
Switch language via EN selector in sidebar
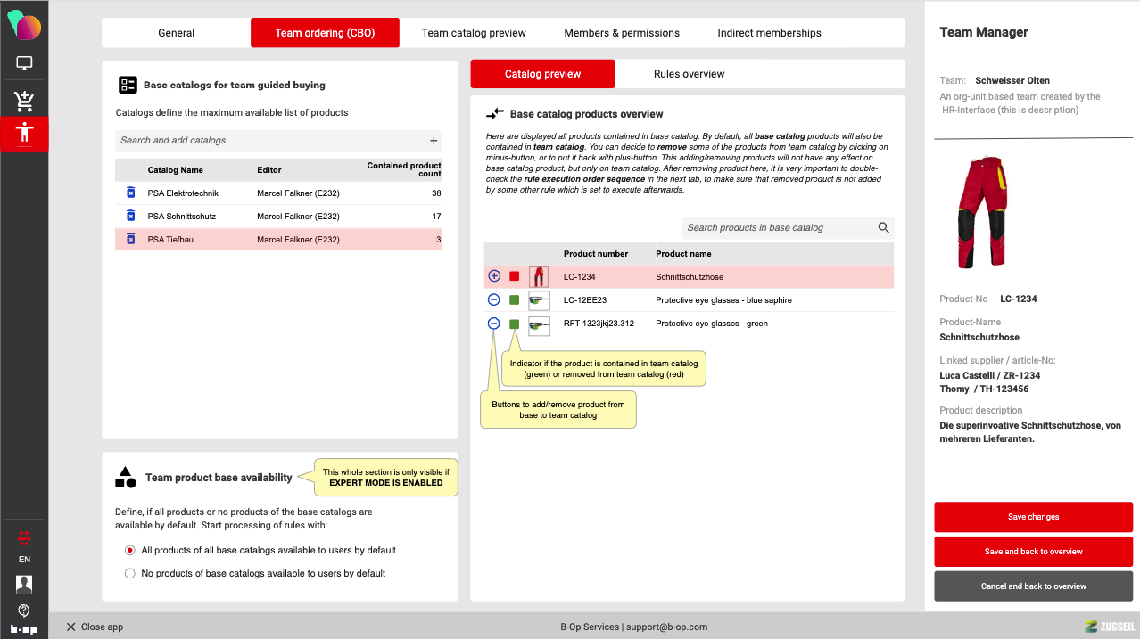pos(24,560)
